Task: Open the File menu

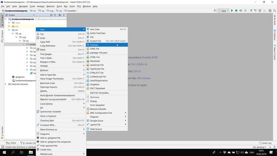Action: click(x=3, y=6)
